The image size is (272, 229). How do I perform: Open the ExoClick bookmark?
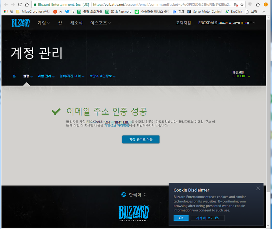(234, 12)
